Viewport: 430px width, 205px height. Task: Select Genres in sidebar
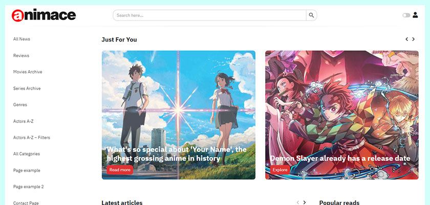(x=20, y=105)
